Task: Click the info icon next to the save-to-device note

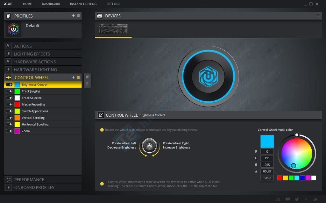Action: coord(102,184)
